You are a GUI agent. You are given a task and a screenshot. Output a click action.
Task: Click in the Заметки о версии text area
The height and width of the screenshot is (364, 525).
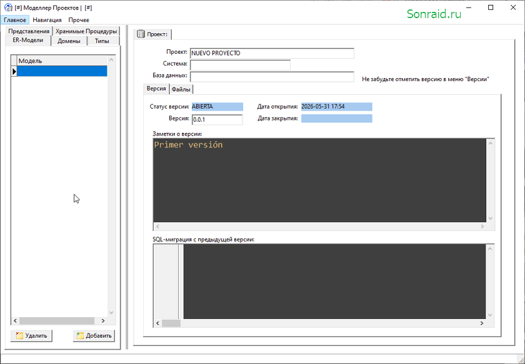click(320, 180)
